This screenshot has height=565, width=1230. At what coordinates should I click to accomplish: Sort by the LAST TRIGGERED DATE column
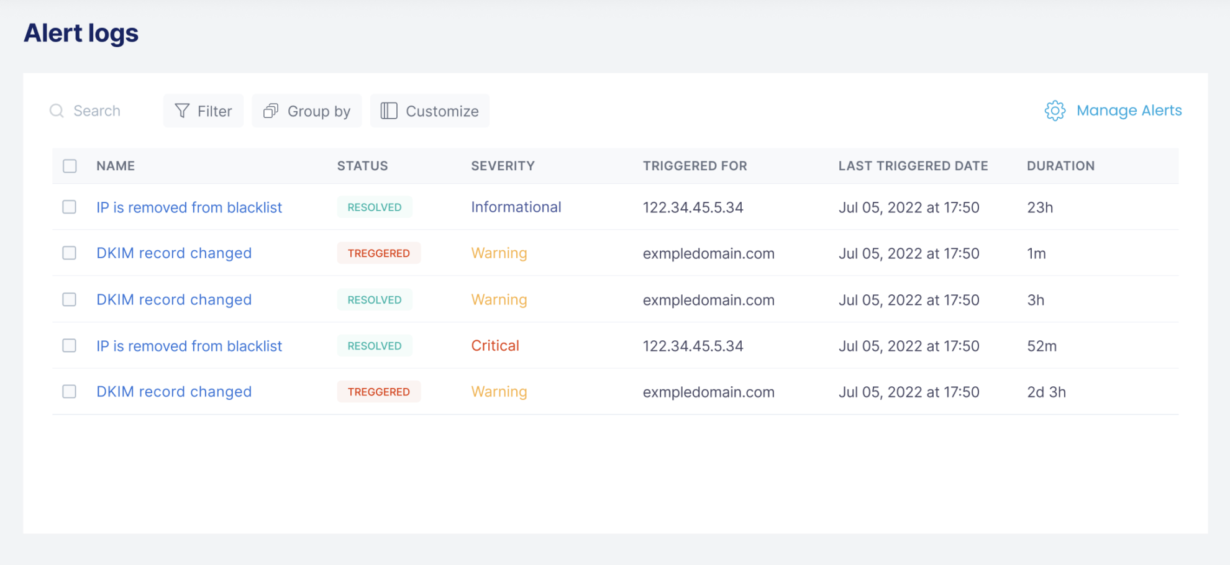pos(913,166)
